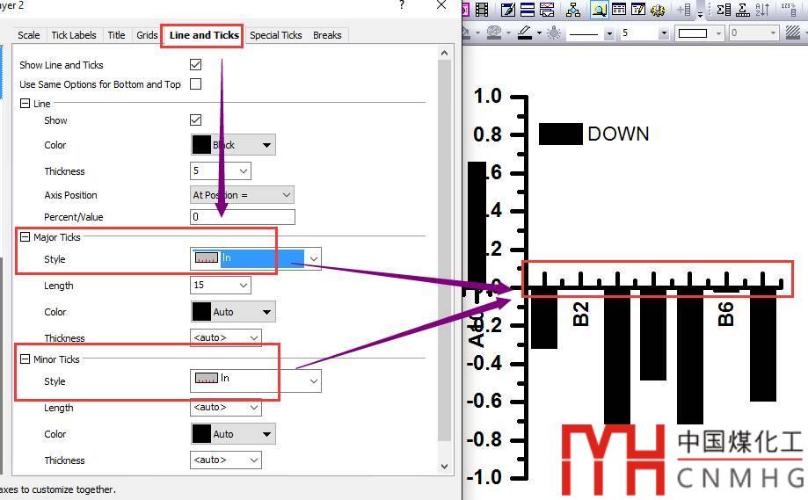Select the Line and Ticks tab

click(x=204, y=35)
